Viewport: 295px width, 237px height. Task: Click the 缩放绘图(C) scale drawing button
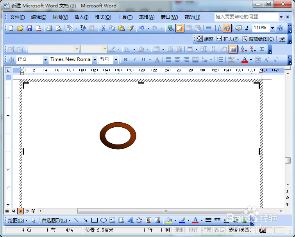point(258,39)
